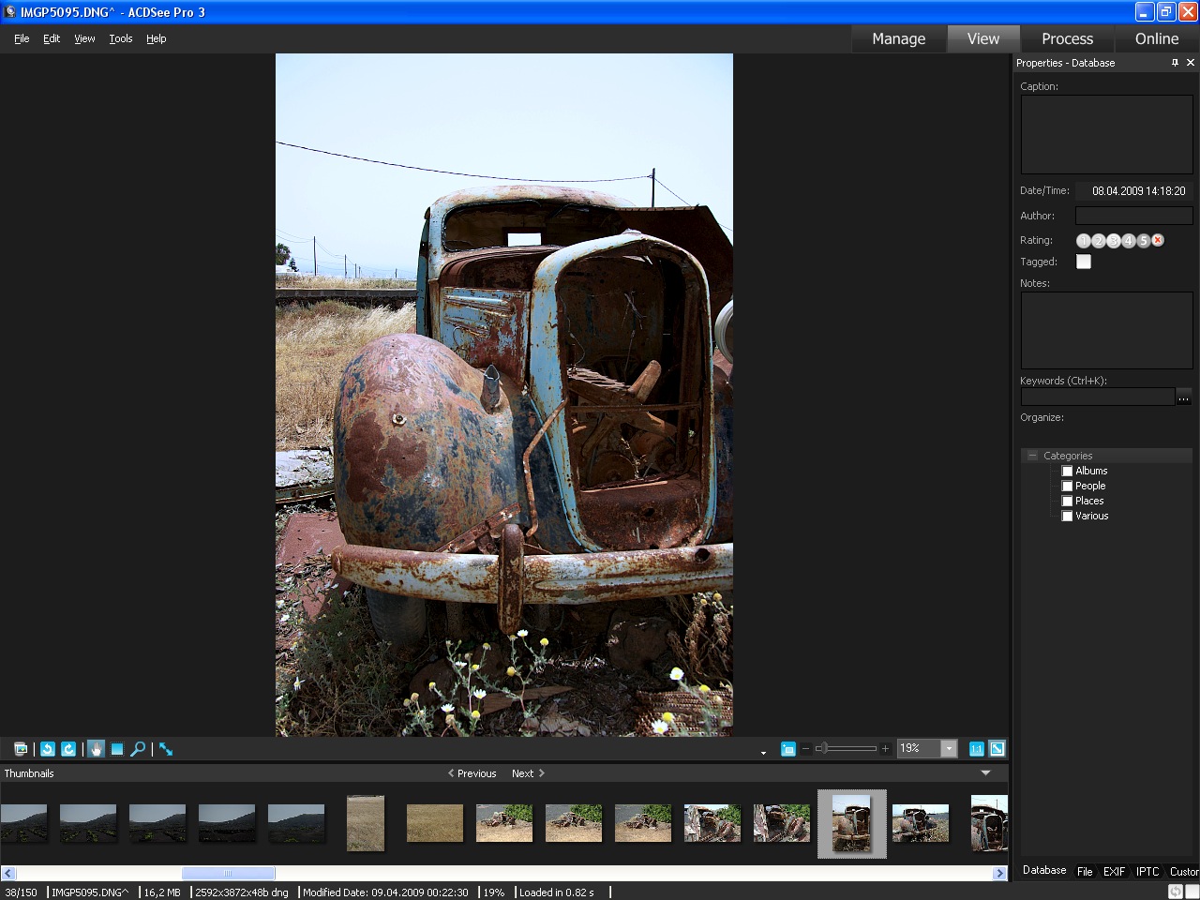Rotate the image counterclockwise
1200x900 pixels.
pos(47,748)
